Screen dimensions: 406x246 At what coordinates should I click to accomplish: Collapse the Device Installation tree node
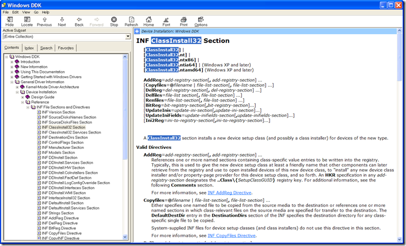tap(17, 92)
